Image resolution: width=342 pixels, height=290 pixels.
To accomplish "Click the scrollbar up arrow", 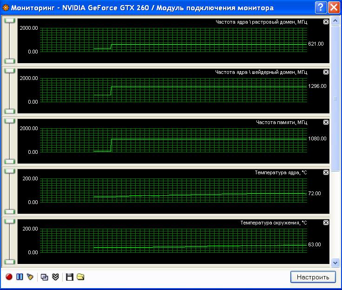I will coord(335,21).
